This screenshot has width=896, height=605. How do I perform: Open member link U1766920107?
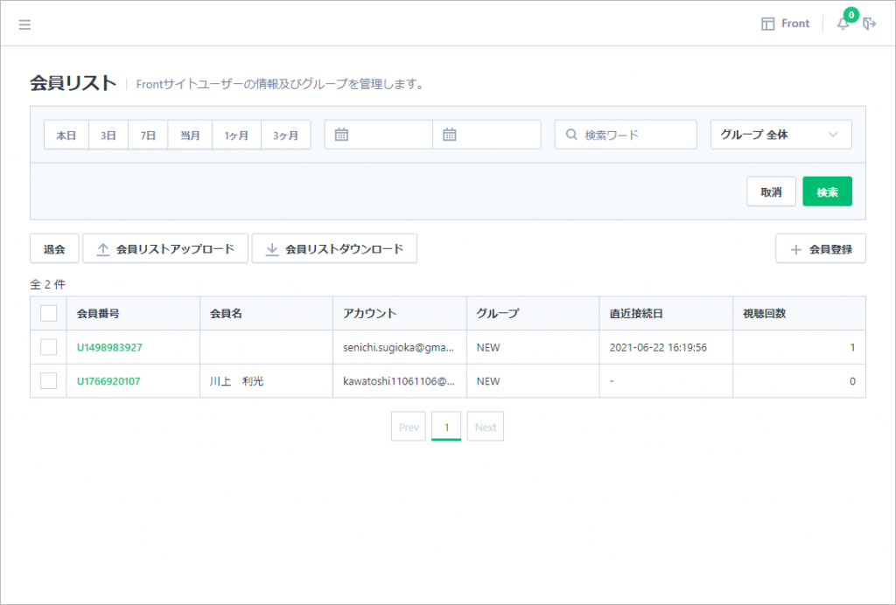pyautogui.click(x=108, y=381)
